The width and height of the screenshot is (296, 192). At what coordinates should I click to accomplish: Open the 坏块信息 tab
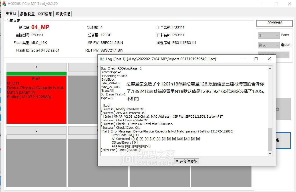63,14
